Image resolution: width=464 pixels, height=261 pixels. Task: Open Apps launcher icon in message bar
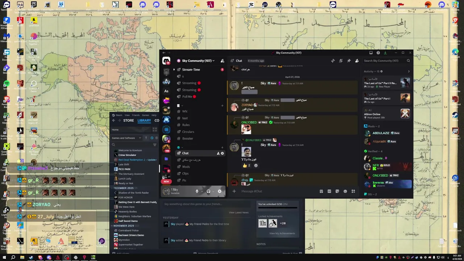[353, 191]
